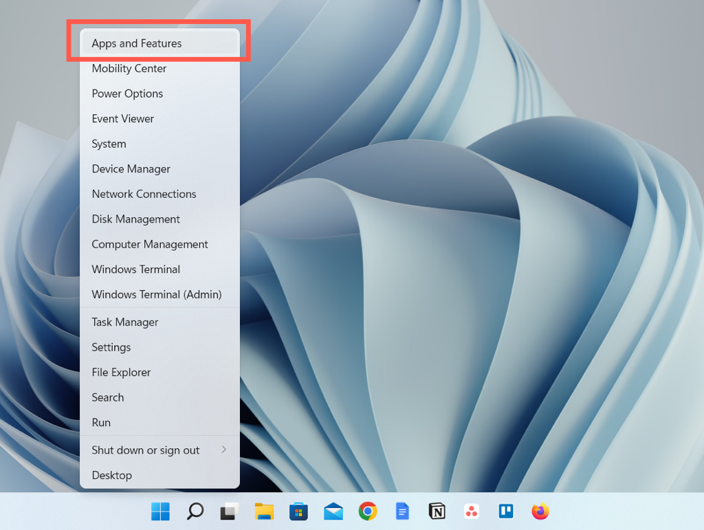This screenshot has width=704, height=530.
Task: Open the Google Docs taskbar icon
Action: pyautogui.click(x=402, y=511)
